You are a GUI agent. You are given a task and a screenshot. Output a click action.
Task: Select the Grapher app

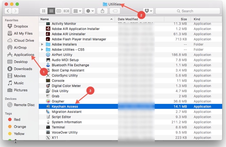(x=130, y=101)
